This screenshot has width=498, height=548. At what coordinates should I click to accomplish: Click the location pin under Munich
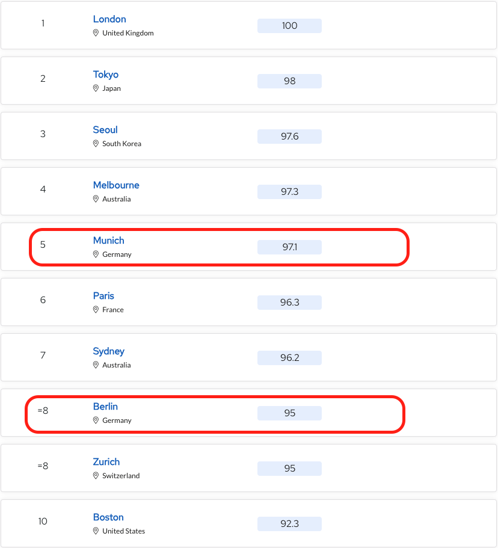point(96,254)
